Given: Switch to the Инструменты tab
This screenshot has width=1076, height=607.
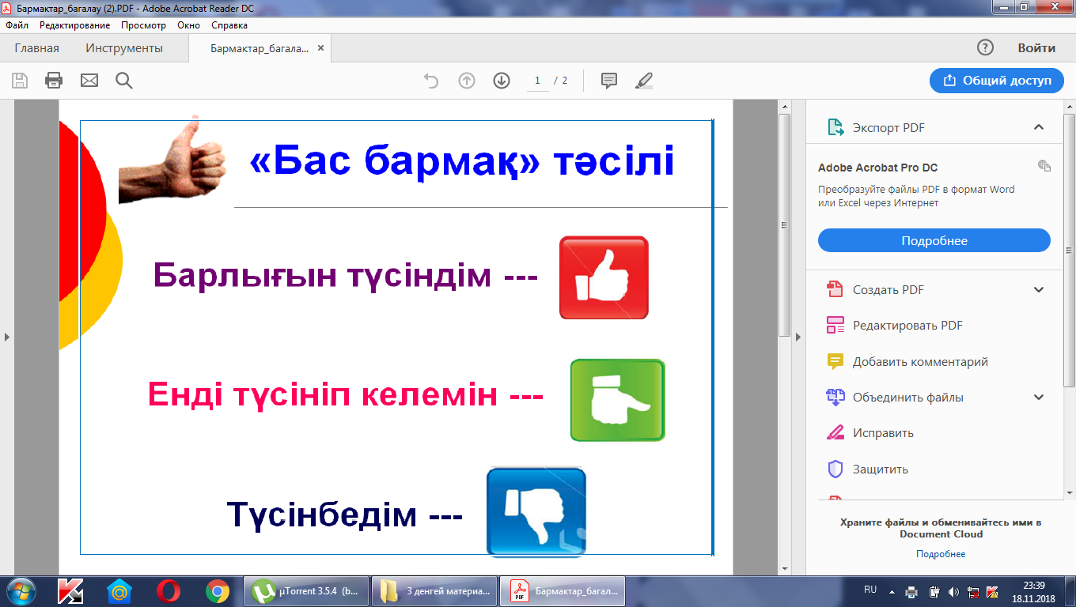Looking at the screenshot, I should (124, 48).
